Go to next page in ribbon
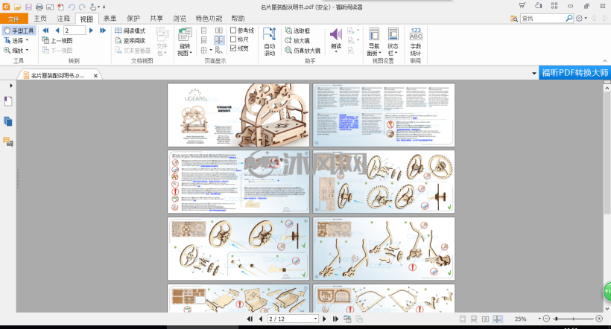Image resolution: width=611 pixels, height=329 pixels. tap(91, 31)
